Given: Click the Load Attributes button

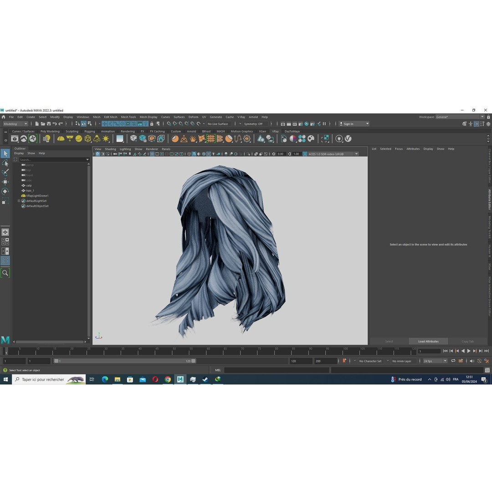Looking at the screenshot, I should 428,341.
